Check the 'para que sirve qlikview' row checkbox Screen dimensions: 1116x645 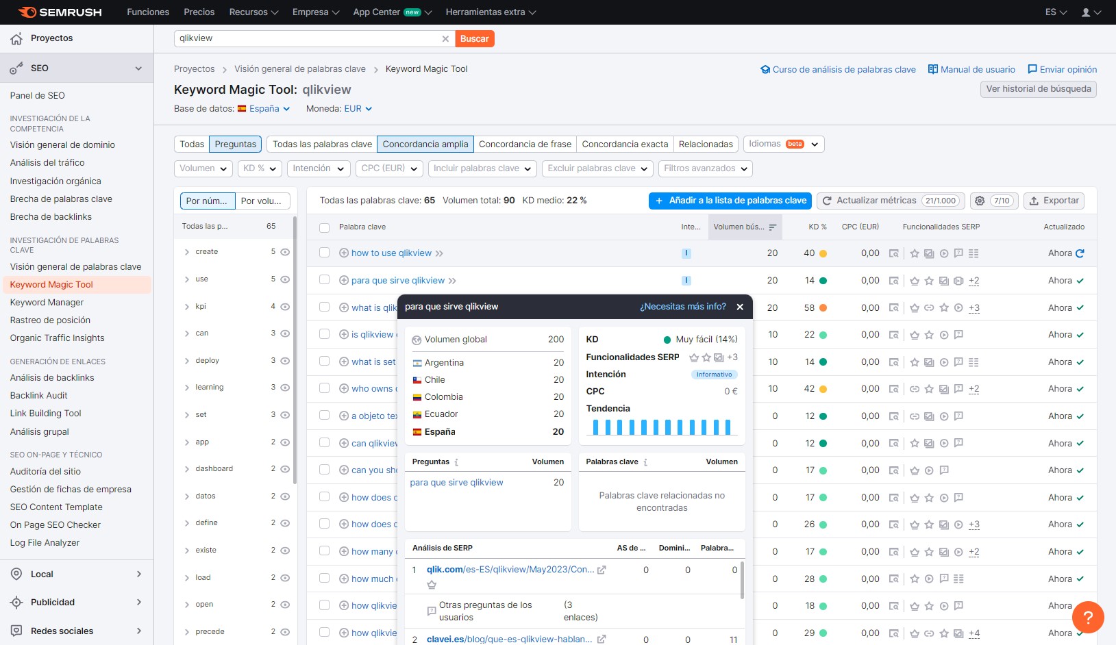325,280
